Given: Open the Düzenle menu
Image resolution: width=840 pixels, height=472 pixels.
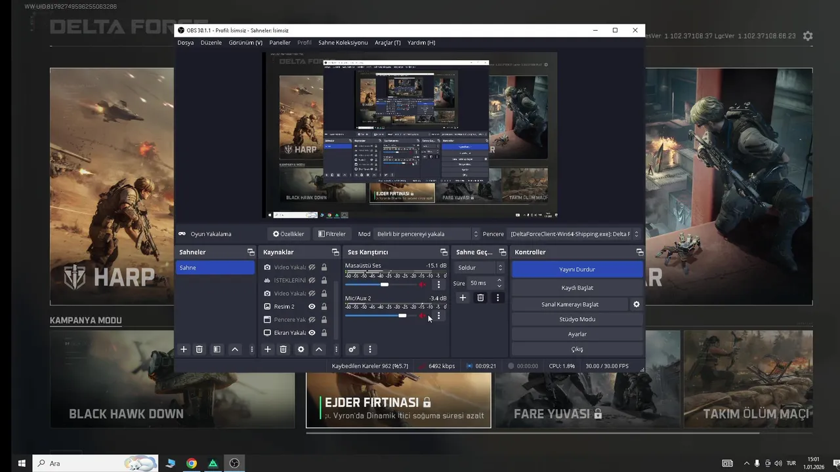Looking at the screenshot, I should tap(211, 43).
